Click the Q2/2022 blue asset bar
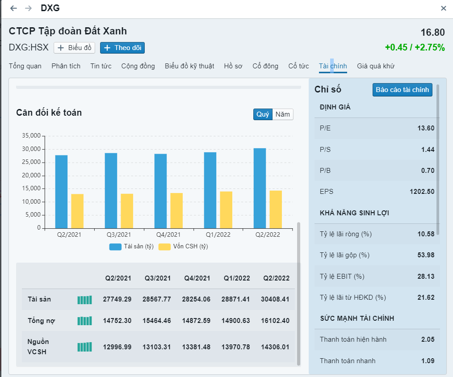Image resolution: width=453 pixels, height=377 pixels. tap(260, 188)
